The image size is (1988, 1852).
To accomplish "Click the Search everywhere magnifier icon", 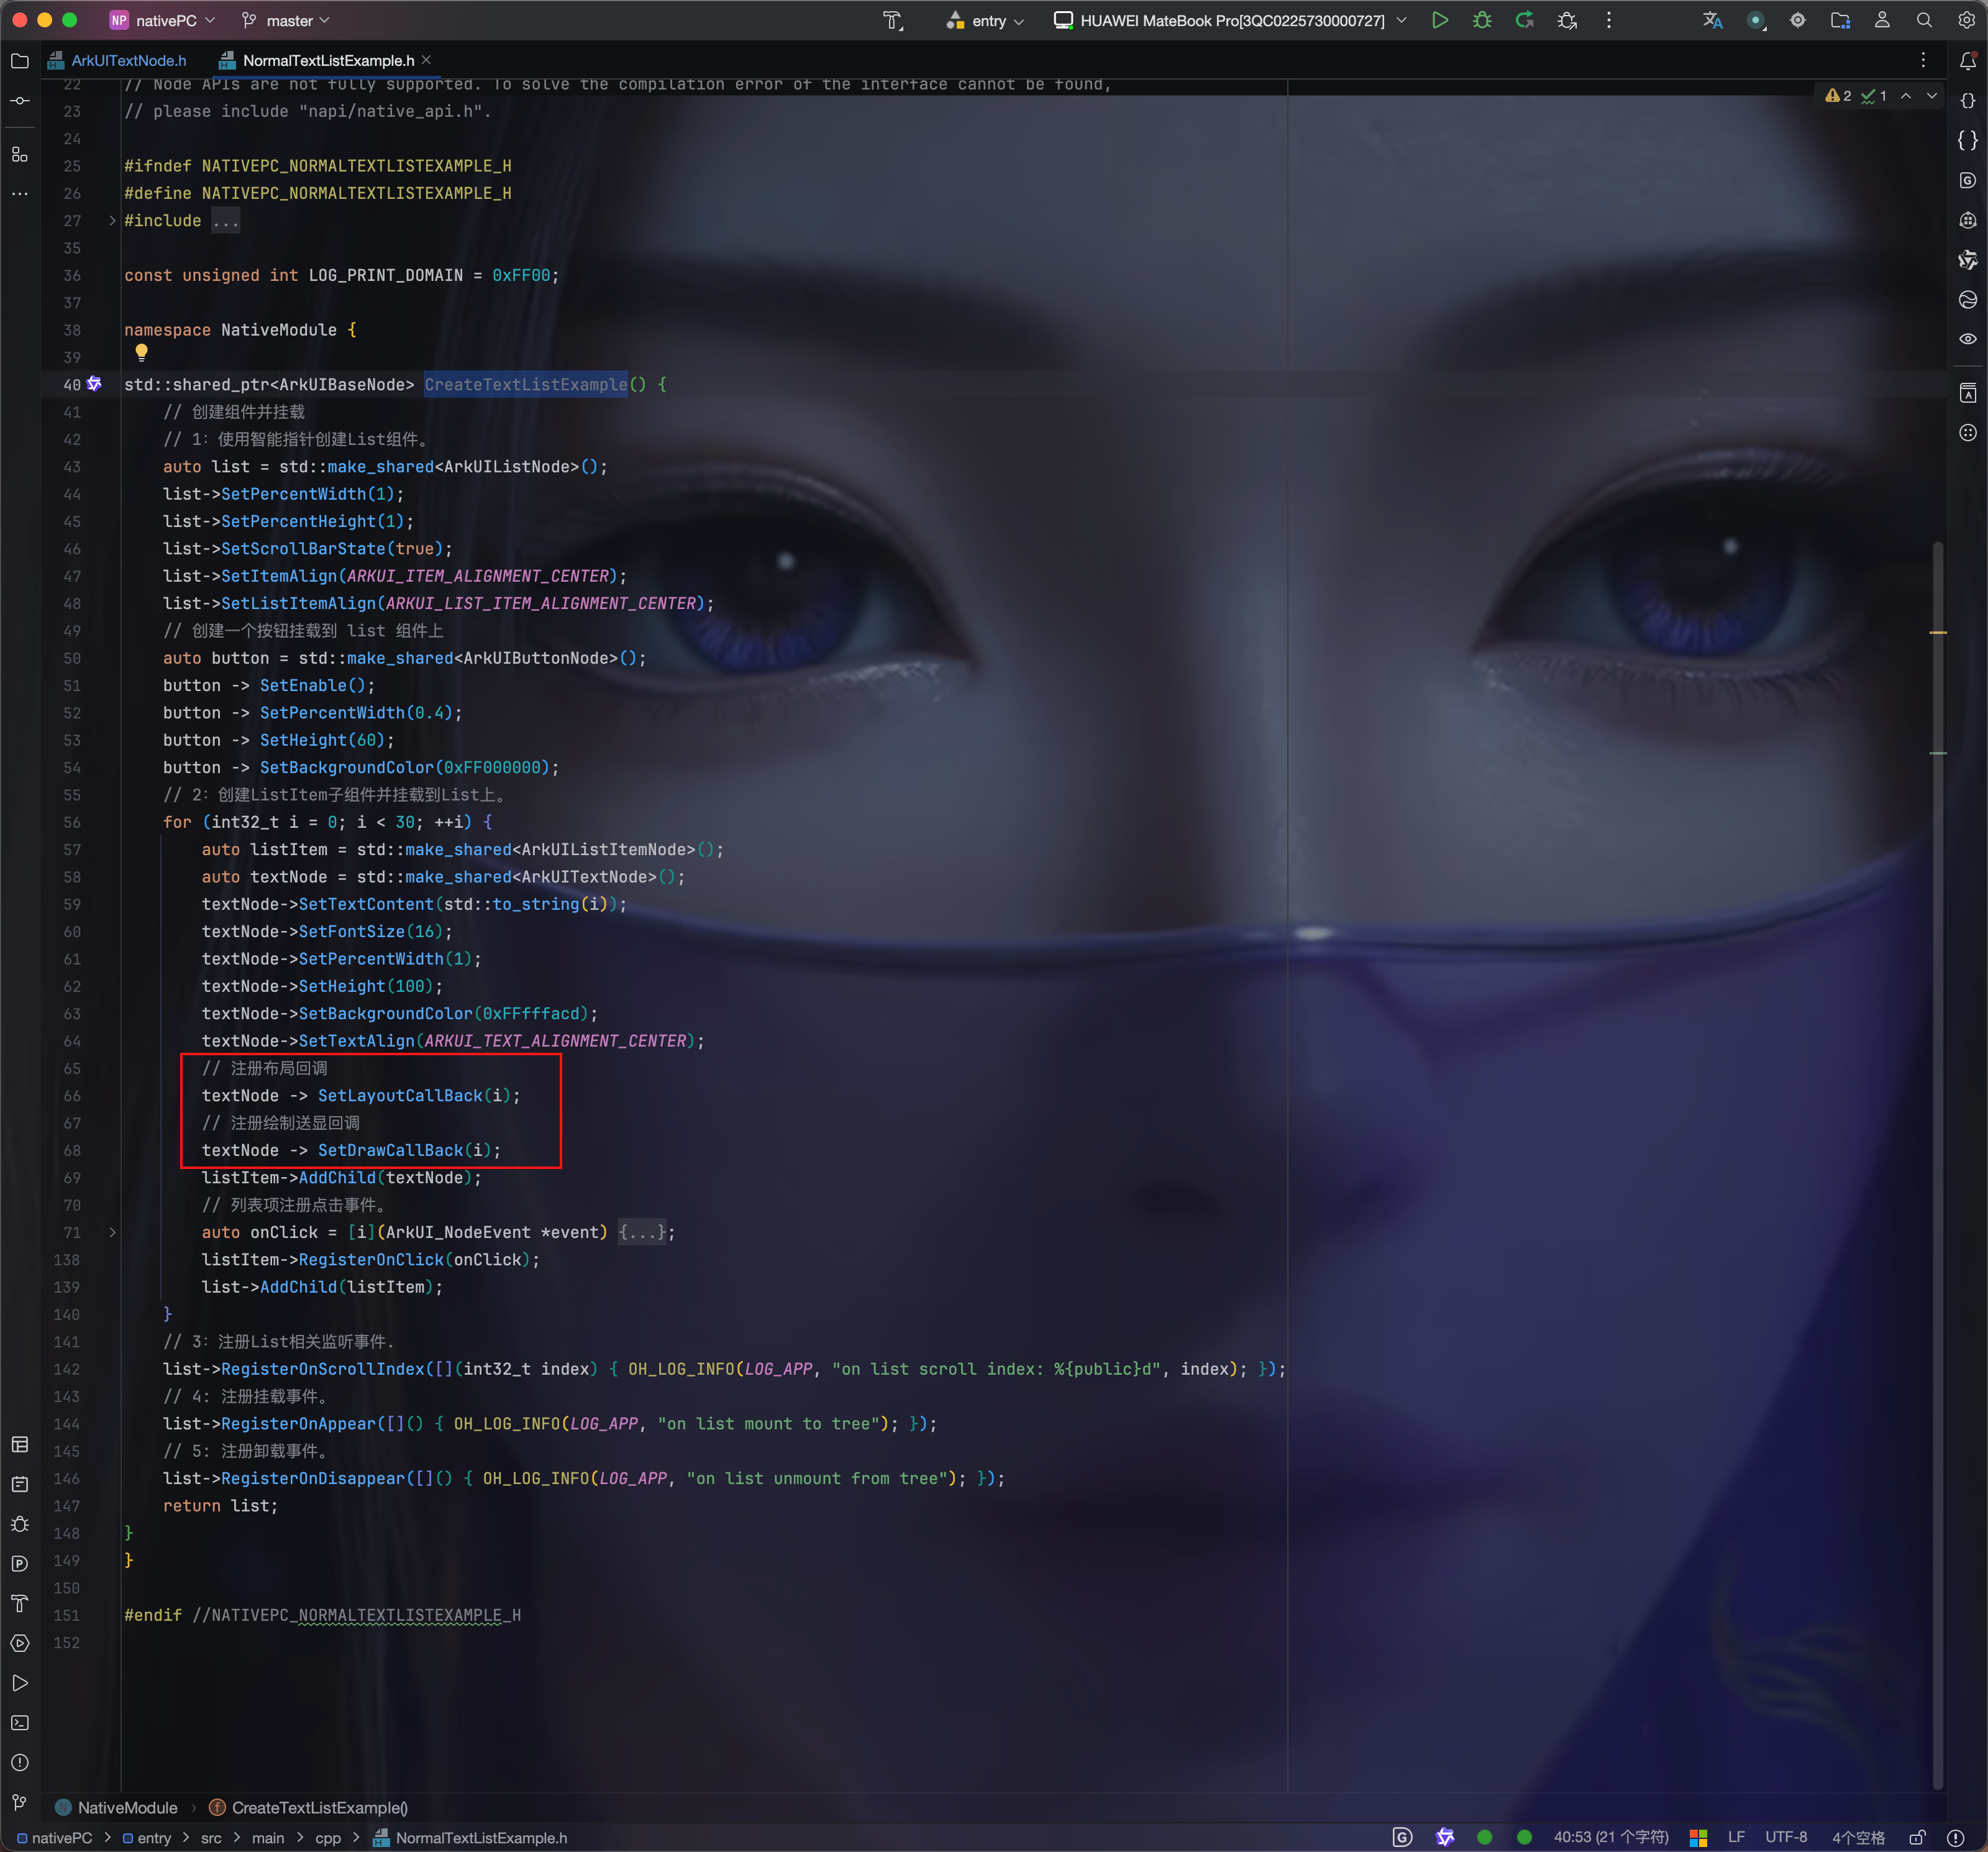I will point(1924,20).
